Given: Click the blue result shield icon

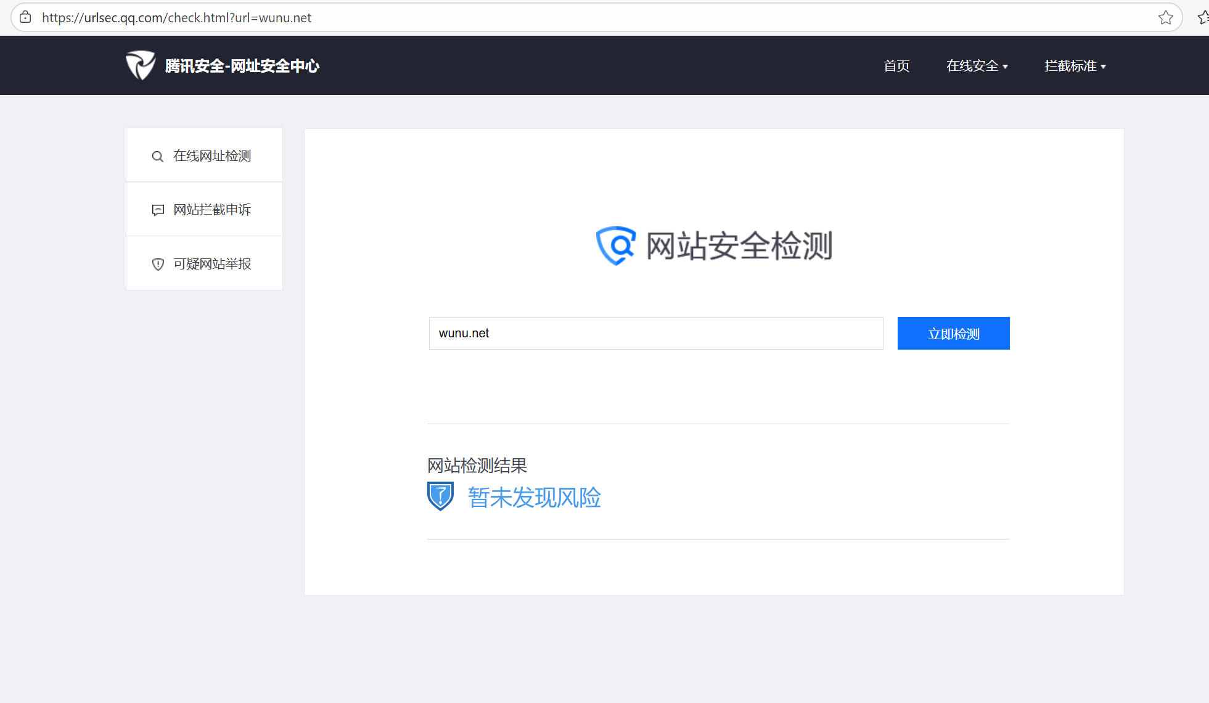Looking at the screenshot, I should [x=440, y=496].
